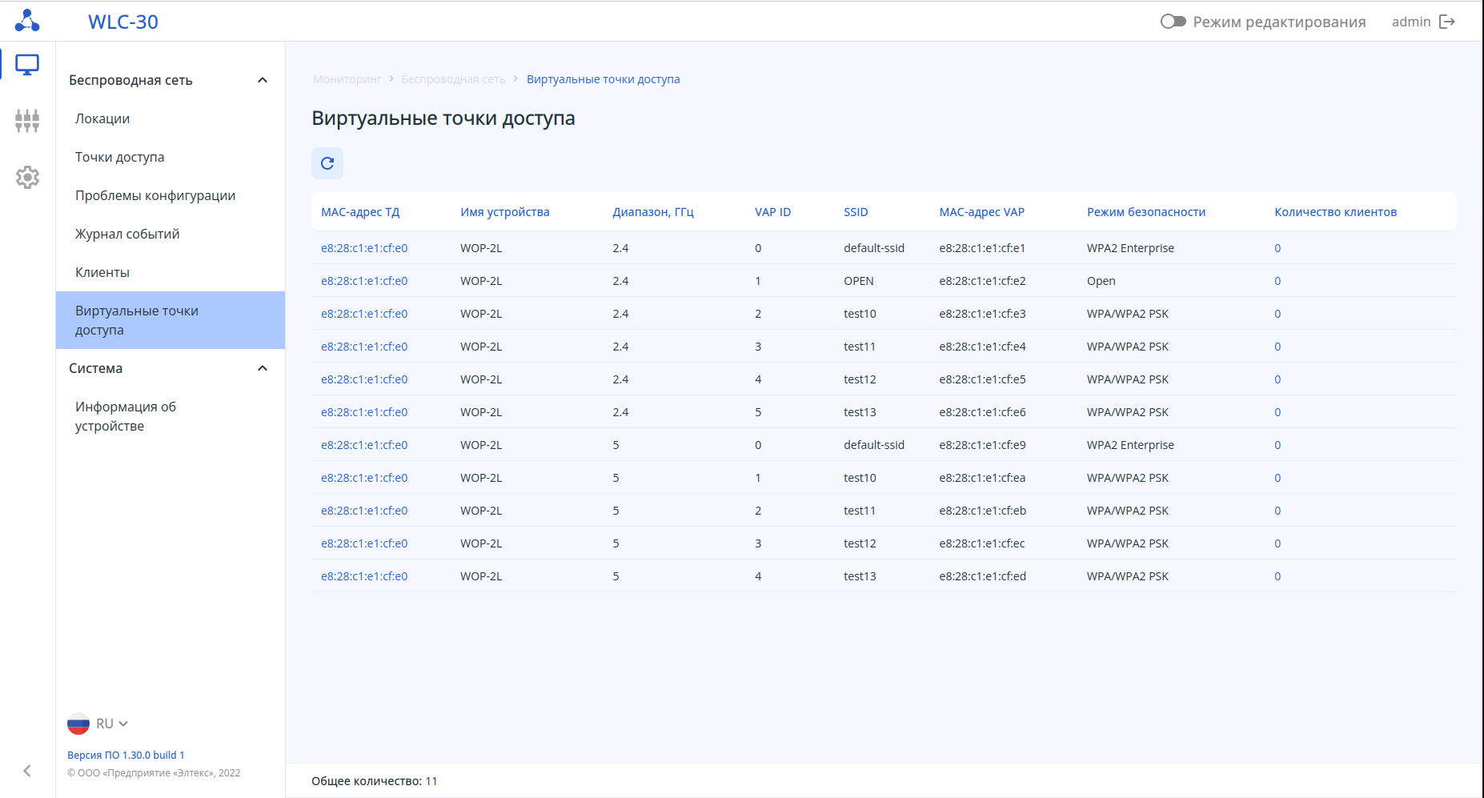Select Клиенты in the sidebar menu

tap(102, 272)
